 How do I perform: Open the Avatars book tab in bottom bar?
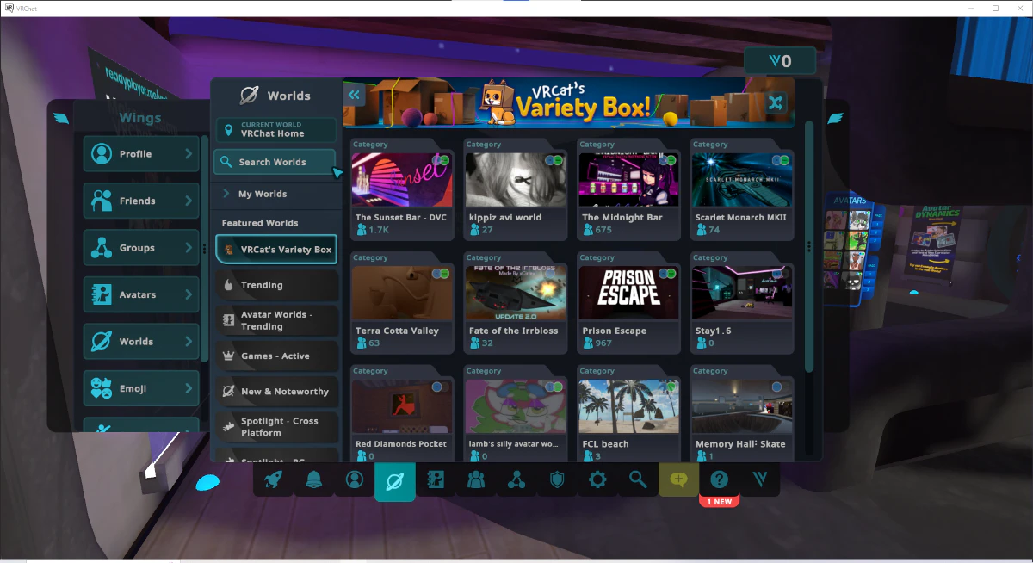click(436, 480)
